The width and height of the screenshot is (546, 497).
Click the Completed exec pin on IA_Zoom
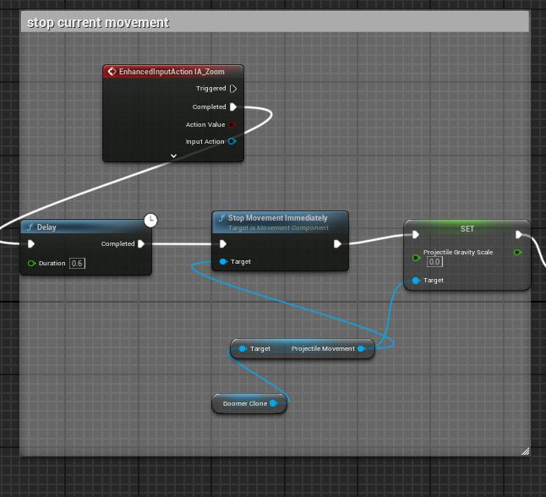(233, 107)
